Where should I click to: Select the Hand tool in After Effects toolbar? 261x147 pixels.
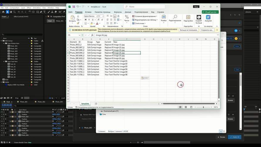tap(11, 12)
